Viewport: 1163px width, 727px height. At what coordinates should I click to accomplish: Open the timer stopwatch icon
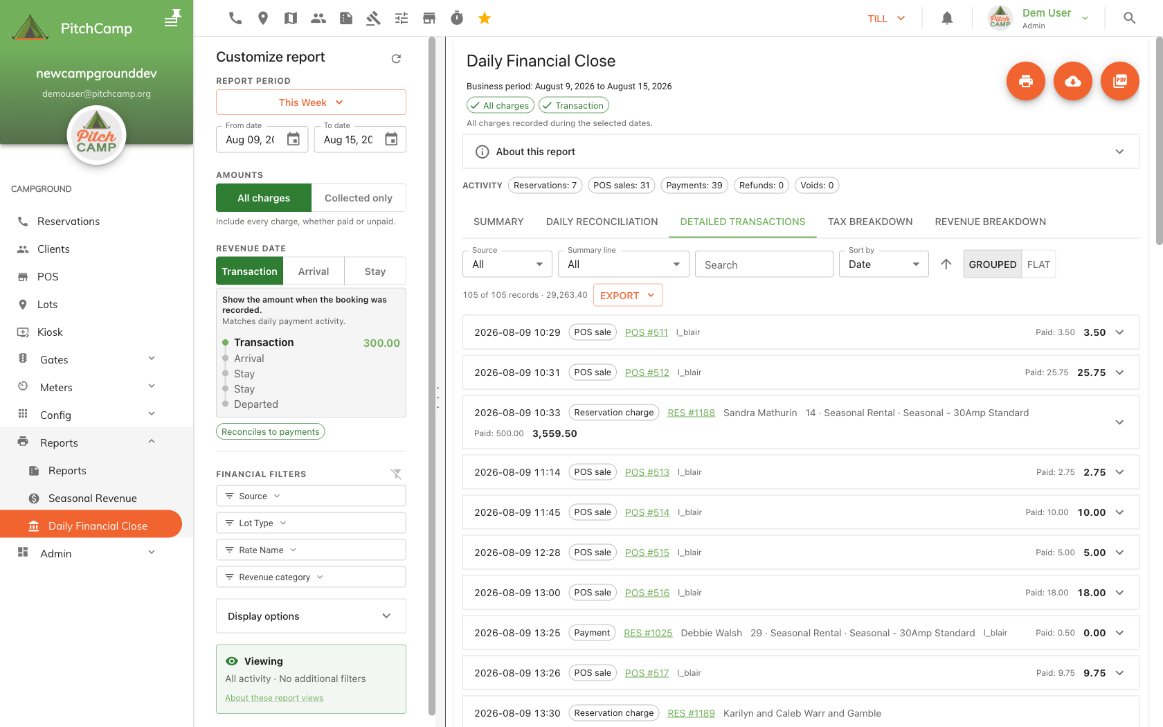(x=457, y=18)
